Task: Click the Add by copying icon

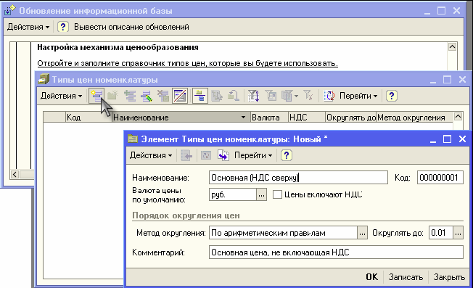Action: (x=130, y=96)
